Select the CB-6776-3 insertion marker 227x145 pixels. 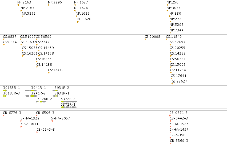click(4, 115)
